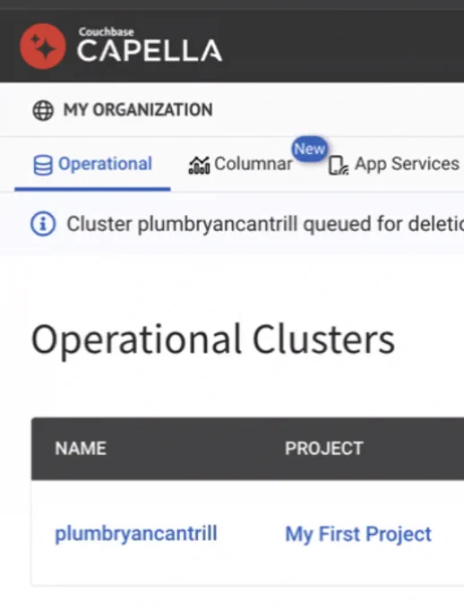Open the plumbryancantrill cluster link
464x609 pixels.
[136, 534]
